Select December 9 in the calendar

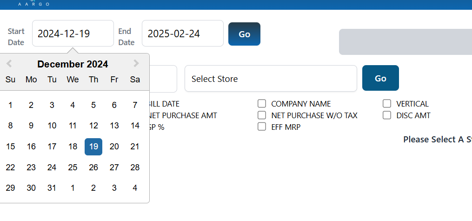(x=31, y=126)
